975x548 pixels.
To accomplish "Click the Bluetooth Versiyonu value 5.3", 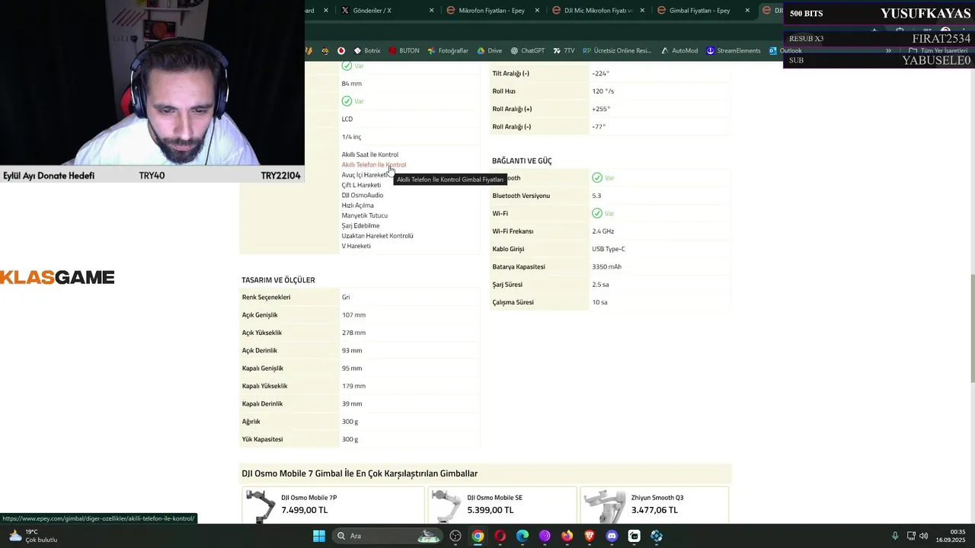I will coord(596,196).
